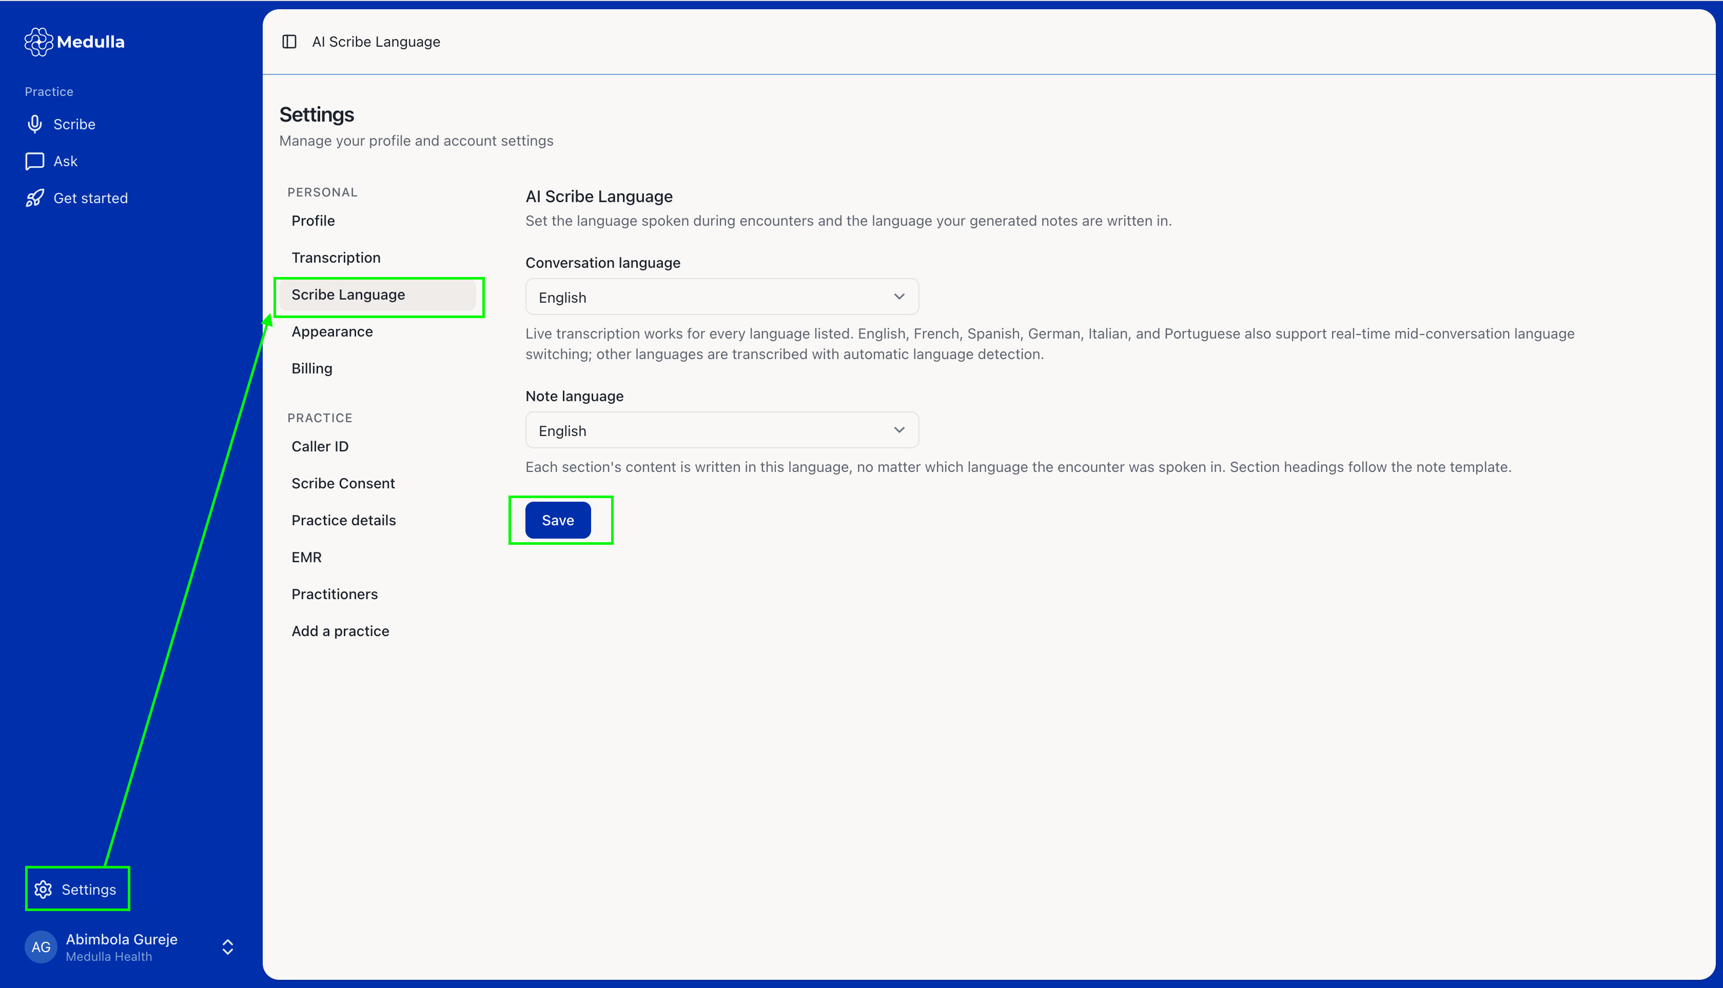Open the Profile settings section
The width and height of the screenshot is (1723, 988).
pos(377,221)
